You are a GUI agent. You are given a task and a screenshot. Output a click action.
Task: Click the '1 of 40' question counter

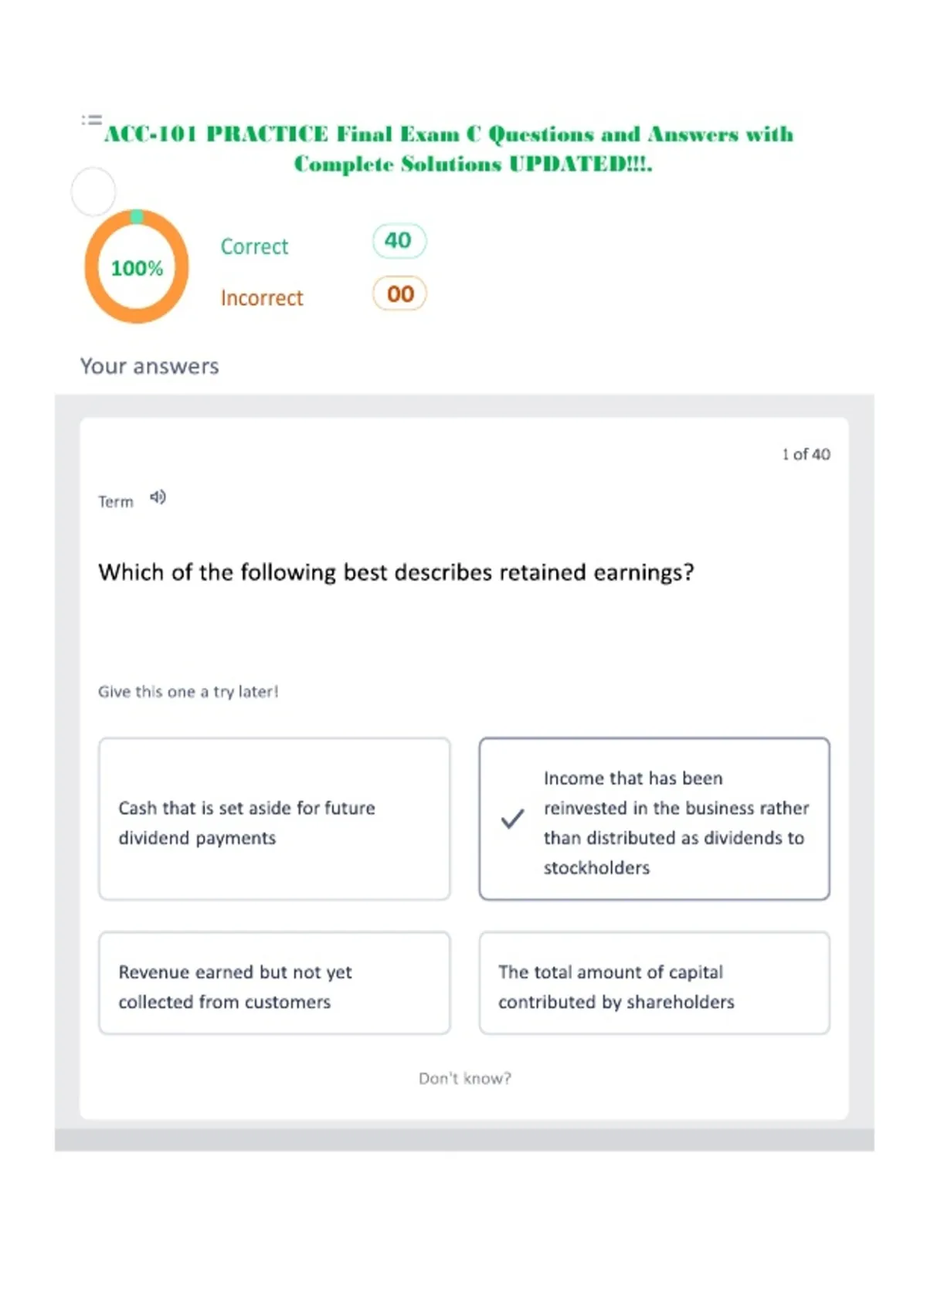coord(806,454)
